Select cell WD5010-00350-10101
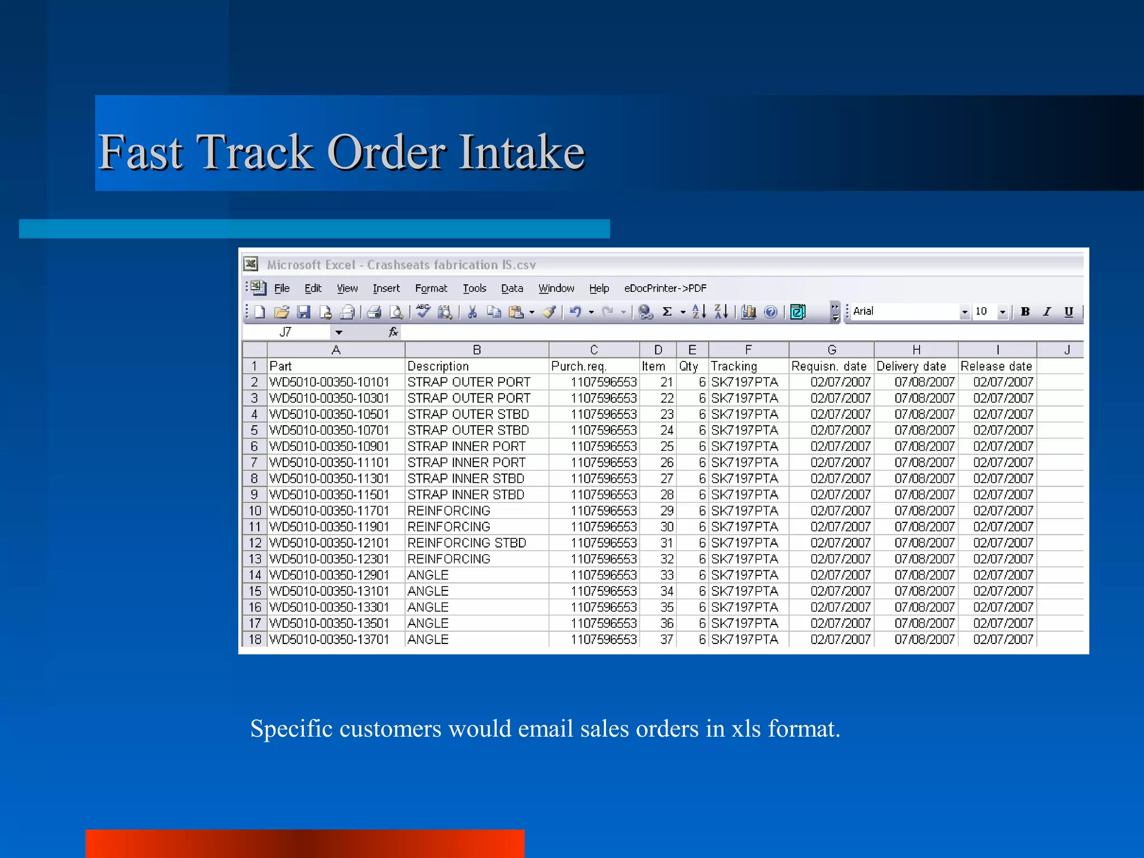 336,382
